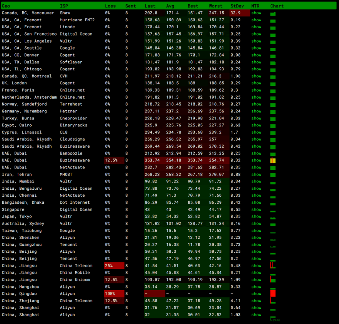Image resolution: width=339 pixels, height=324 pixels.
Task: Open show link for Tehran MHOST
Action: click(x=256, y=174)
